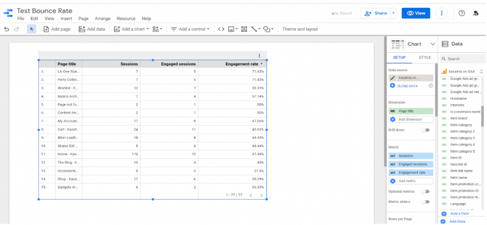Open the File menu
Image resolution: width=487 pixels, height=225 pixels.
pos(21,19)
